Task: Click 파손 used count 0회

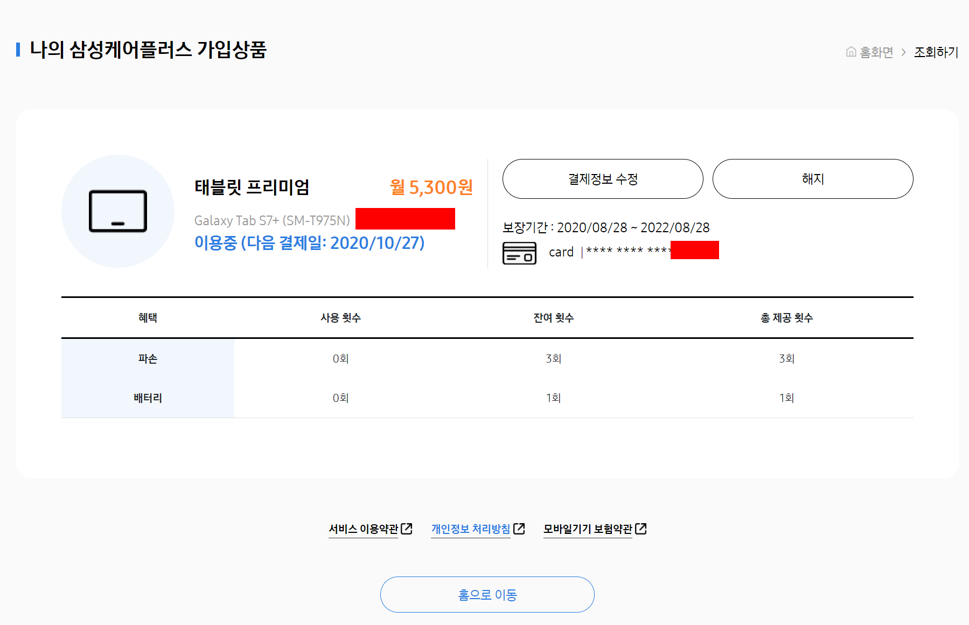Action: tap(341, 359)
